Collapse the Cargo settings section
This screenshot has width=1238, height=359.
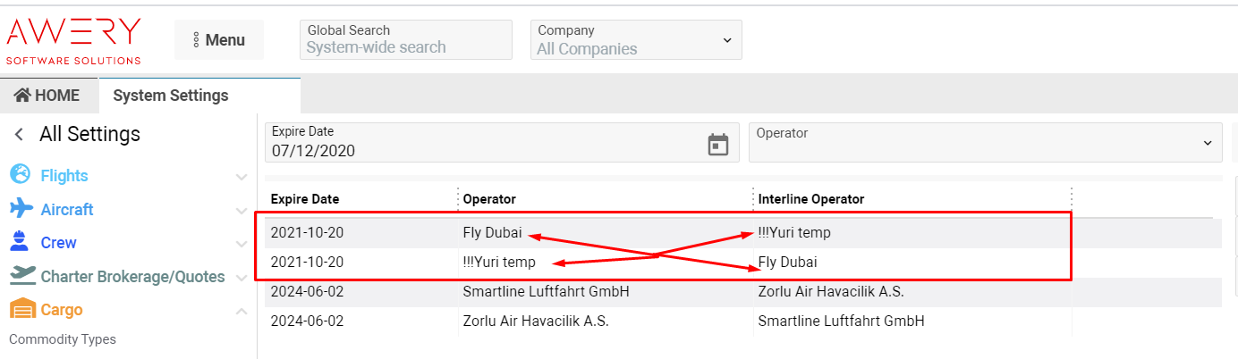(x=241, y=311)
